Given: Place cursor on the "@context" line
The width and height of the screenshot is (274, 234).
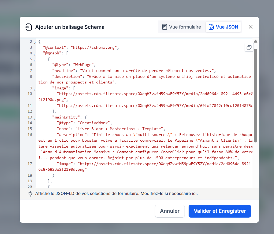Looking at the screenshot, I should [x=81, y=47].
